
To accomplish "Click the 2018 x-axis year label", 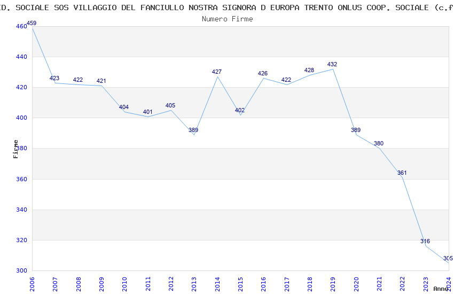I will pos(310,284).
